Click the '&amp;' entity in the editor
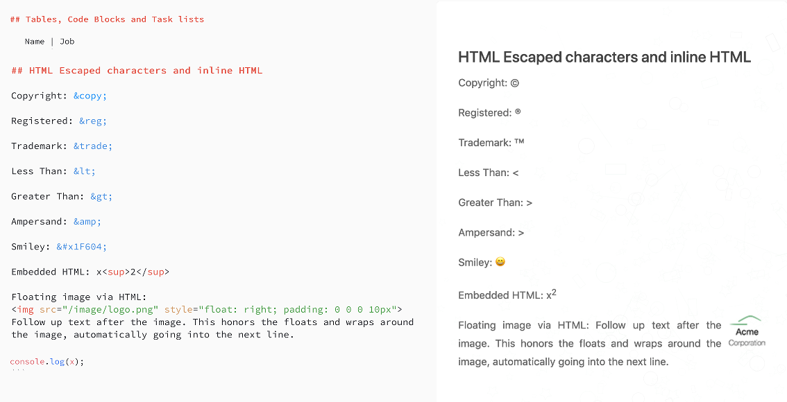The width and height of the screenshot is (787, 402). pyautogui.click(x=87, y=222)
